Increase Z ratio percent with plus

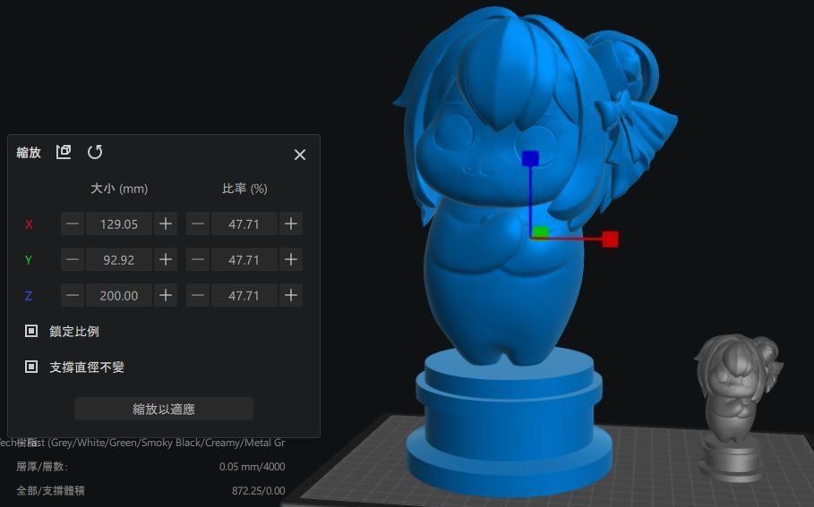pyautogui.click(x=291, y=295)
